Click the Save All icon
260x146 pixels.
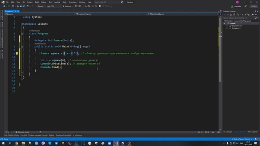coord(24,6)
